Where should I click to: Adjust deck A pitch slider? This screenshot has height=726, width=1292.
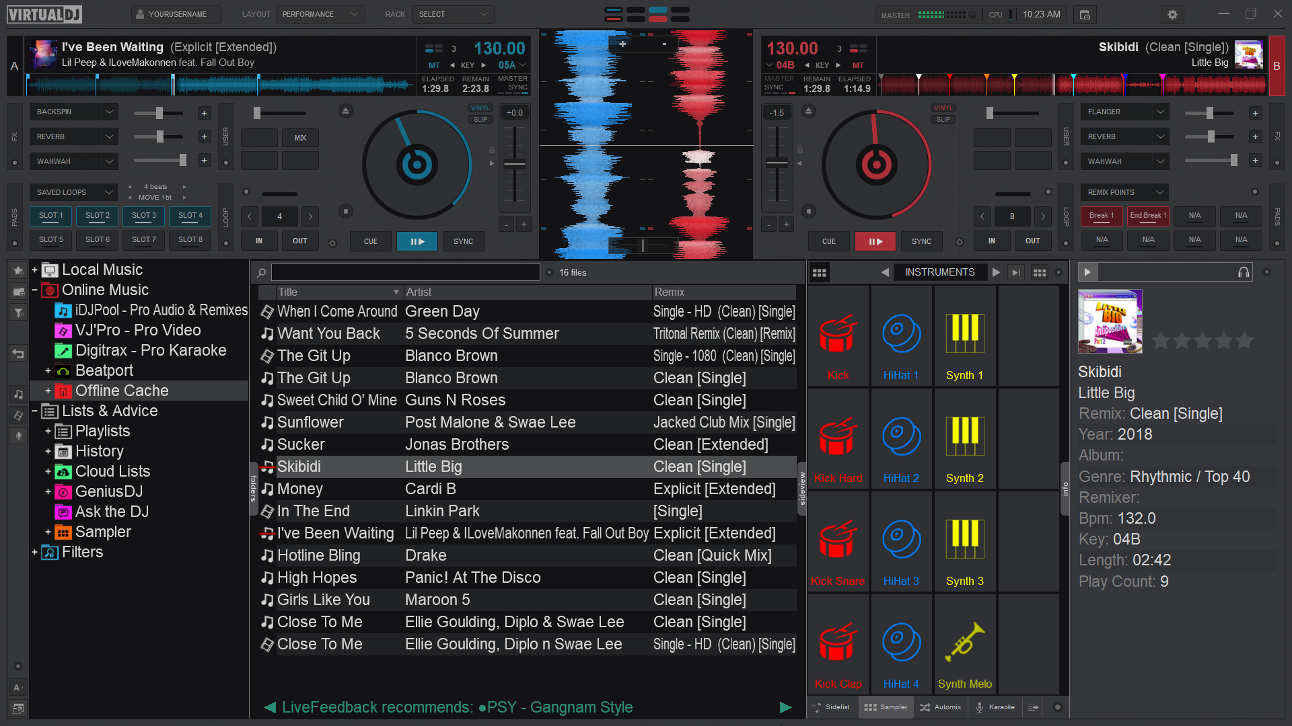pos(515,164)
